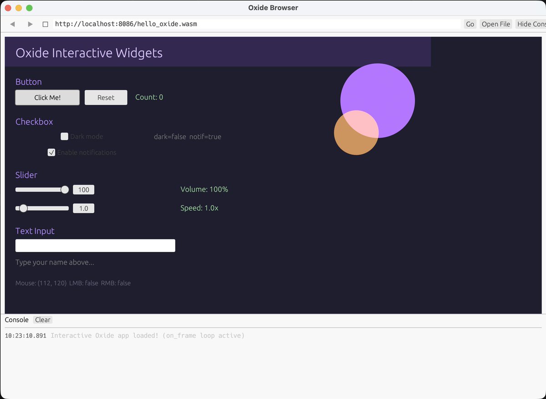Click the mouse coordinates status line
Viewport: 546px width, 399px height.
(73, 283)
